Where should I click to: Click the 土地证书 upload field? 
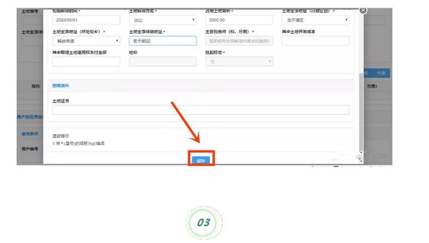[201, 110]
